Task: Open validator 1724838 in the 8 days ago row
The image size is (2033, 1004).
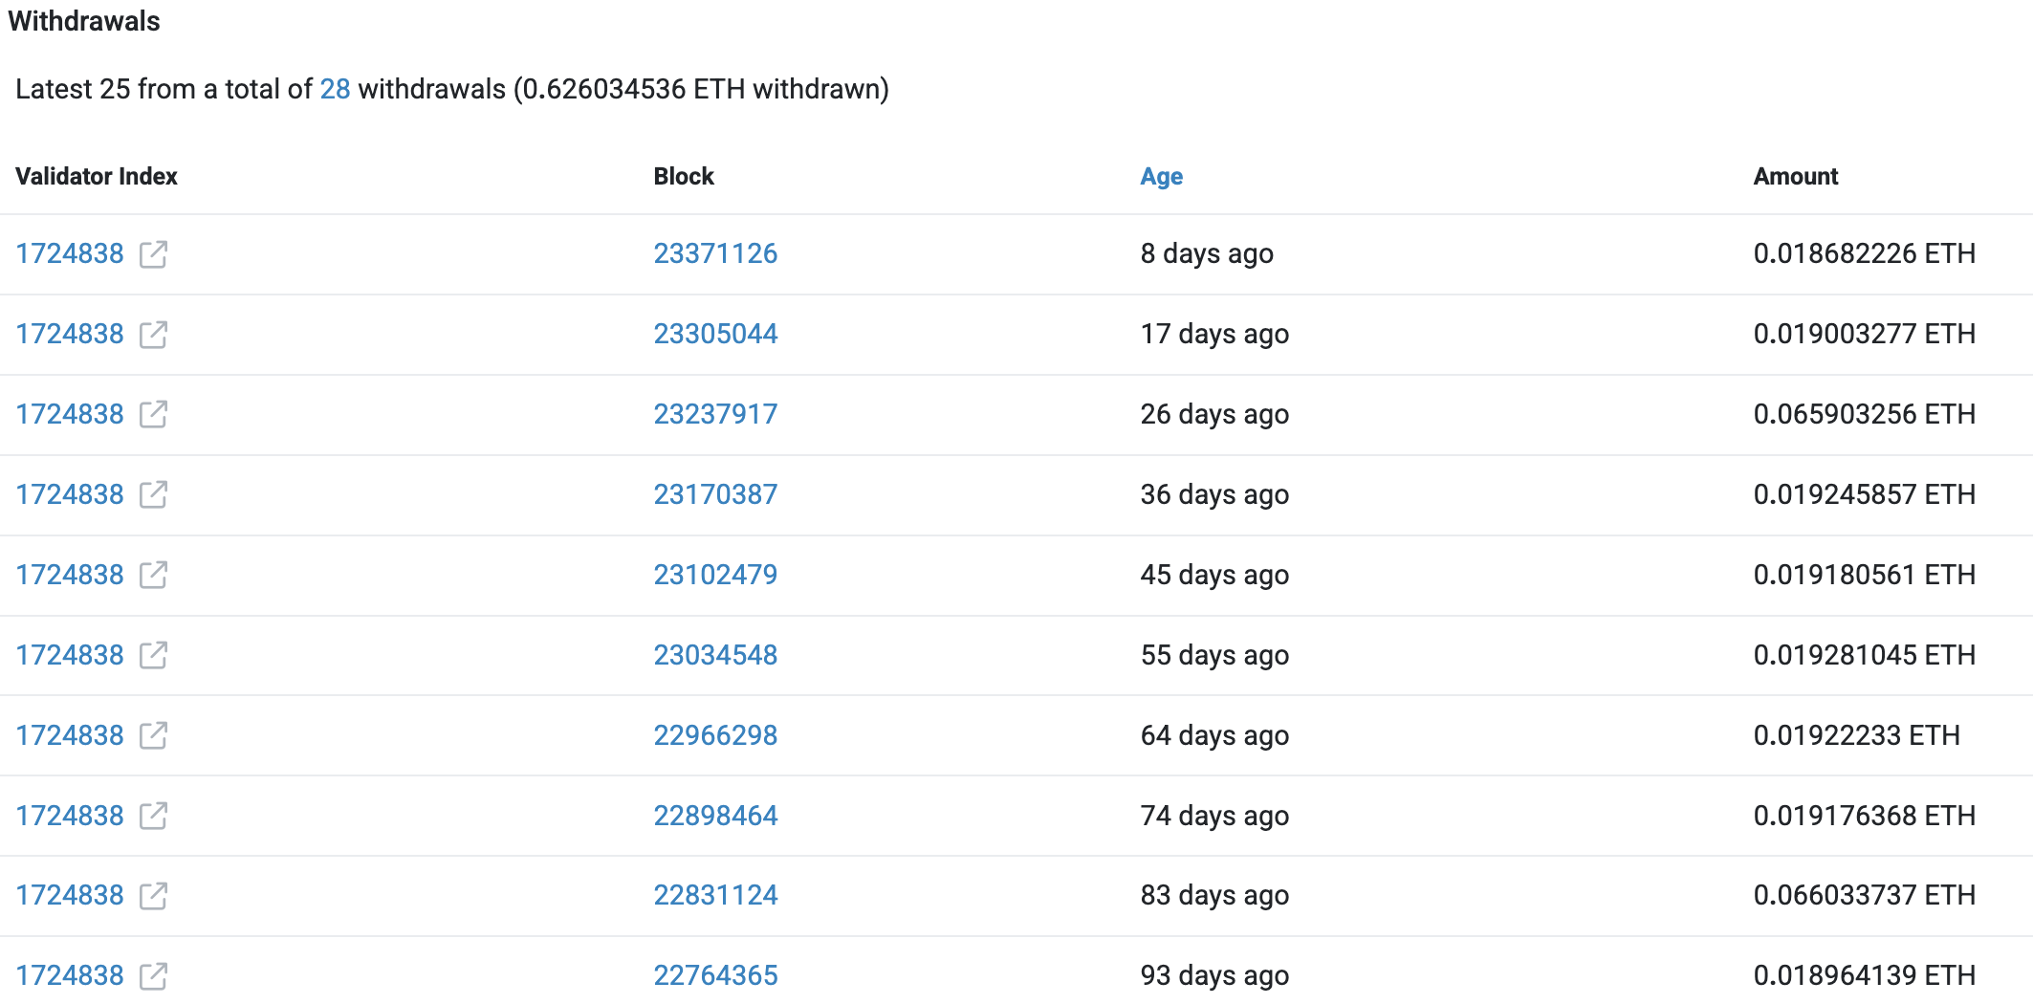Action: [70, 254]
